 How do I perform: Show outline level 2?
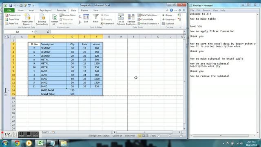[x=9, y=37]
